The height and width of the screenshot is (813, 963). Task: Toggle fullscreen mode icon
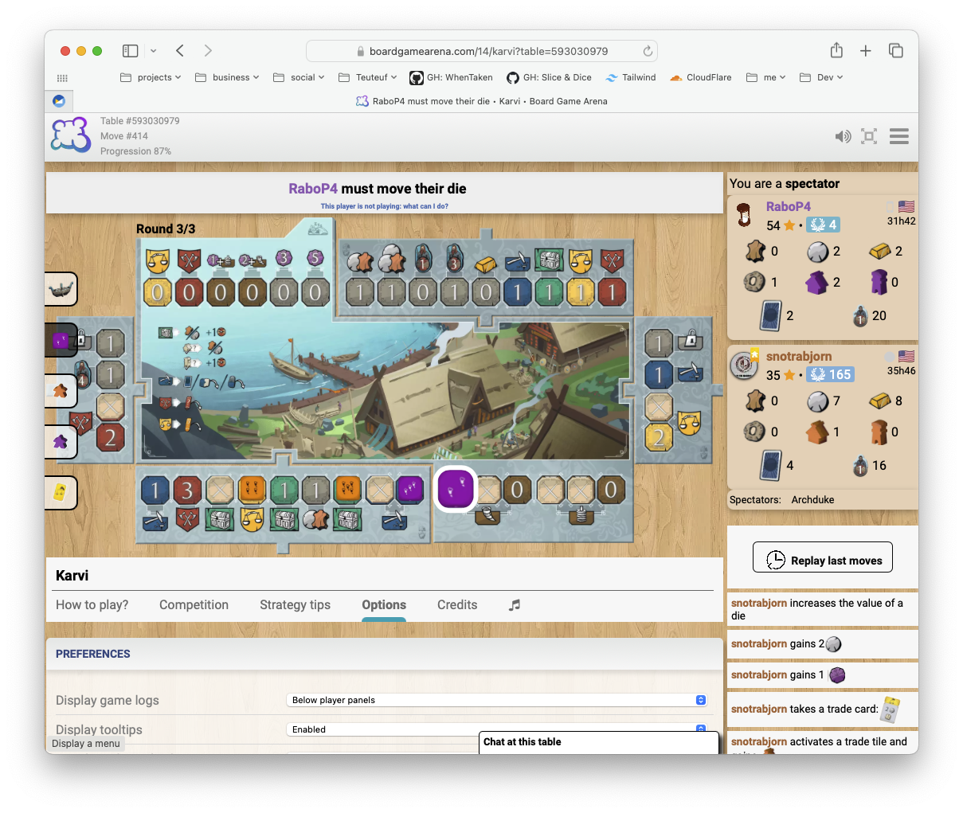pos(869,136)
